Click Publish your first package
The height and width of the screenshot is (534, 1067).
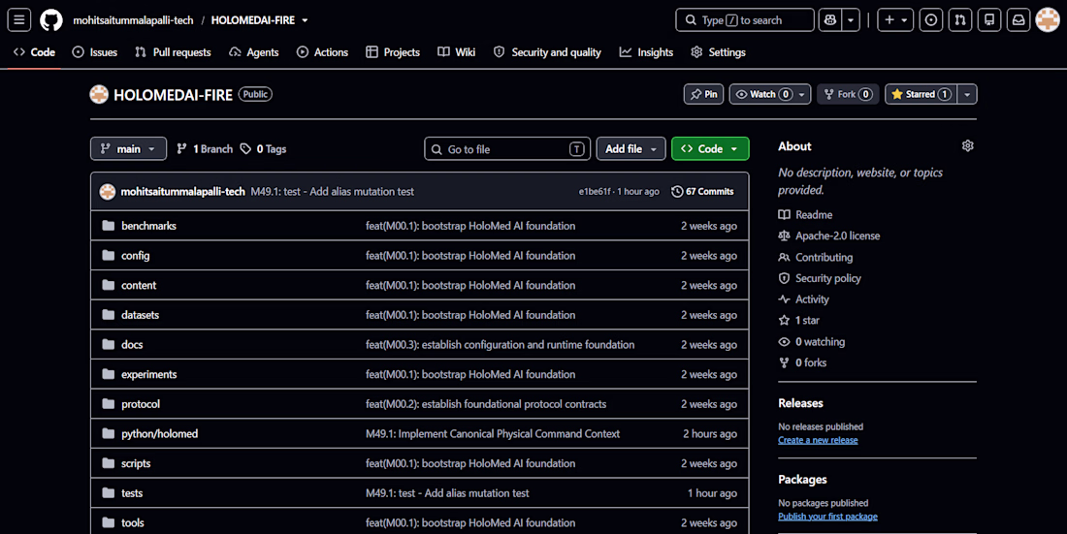coord(828,517)
